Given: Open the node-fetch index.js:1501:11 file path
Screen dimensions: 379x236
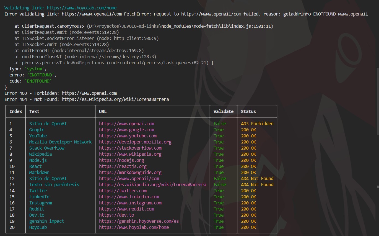Looking at the screenshot, I should pyautogui.click(x=180, y=26).
